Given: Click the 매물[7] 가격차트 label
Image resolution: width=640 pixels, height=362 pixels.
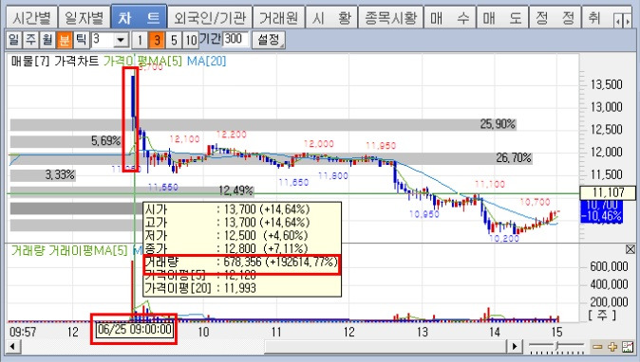Looking at the screenshot, I should [x=55, y=61].
